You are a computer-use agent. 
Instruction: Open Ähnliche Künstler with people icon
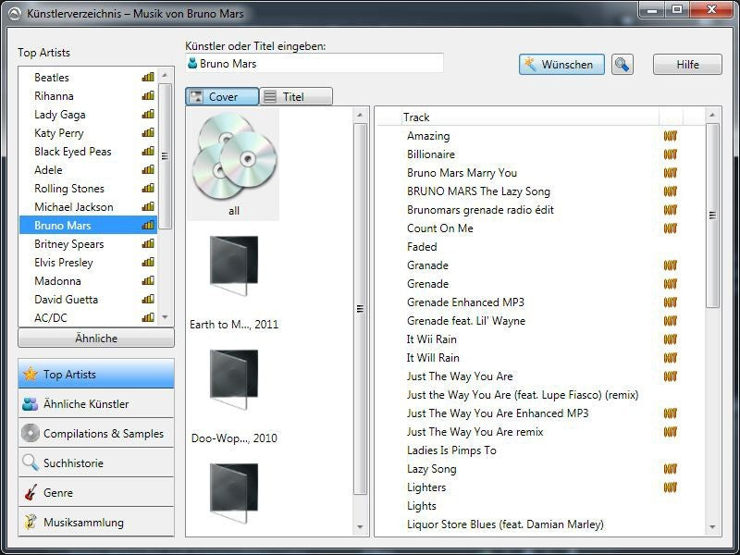[x=96, y=404]
